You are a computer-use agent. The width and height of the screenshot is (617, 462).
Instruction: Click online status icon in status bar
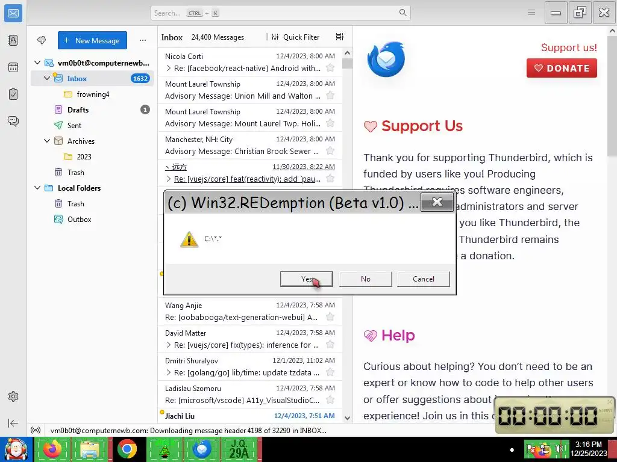36,430
